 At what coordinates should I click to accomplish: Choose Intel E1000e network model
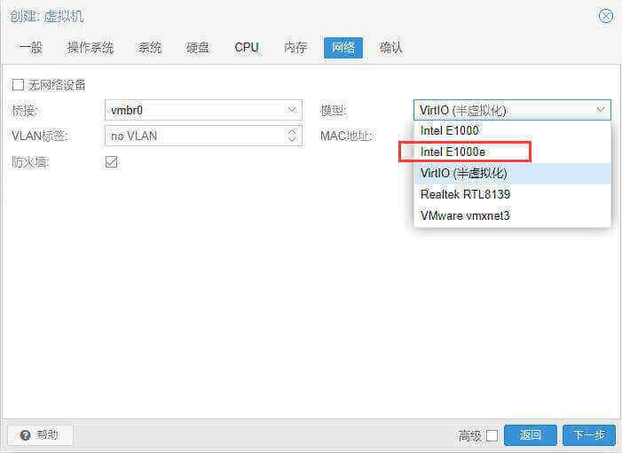[x=512, y=152]
